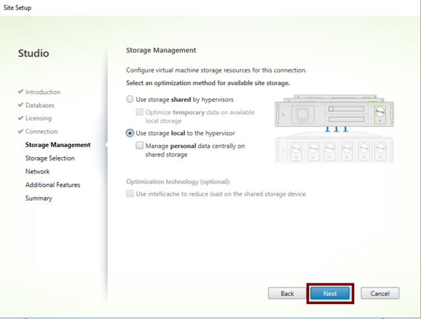Select Use storage shared by hypervisors
This screenshot has width=421, height=319.
[x=130, y=99]
